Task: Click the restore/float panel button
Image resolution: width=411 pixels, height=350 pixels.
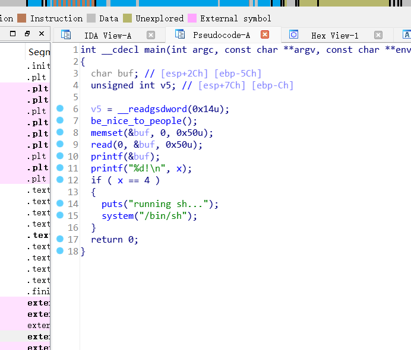Action: coord(27,33)
